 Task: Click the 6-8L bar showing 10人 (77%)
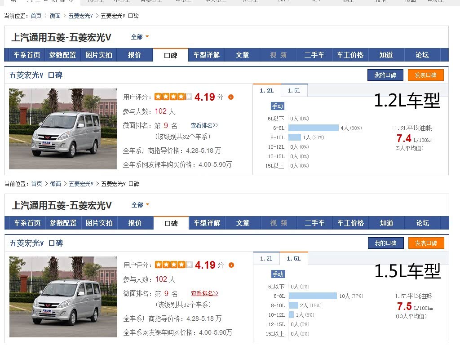(x=313, y=296)
